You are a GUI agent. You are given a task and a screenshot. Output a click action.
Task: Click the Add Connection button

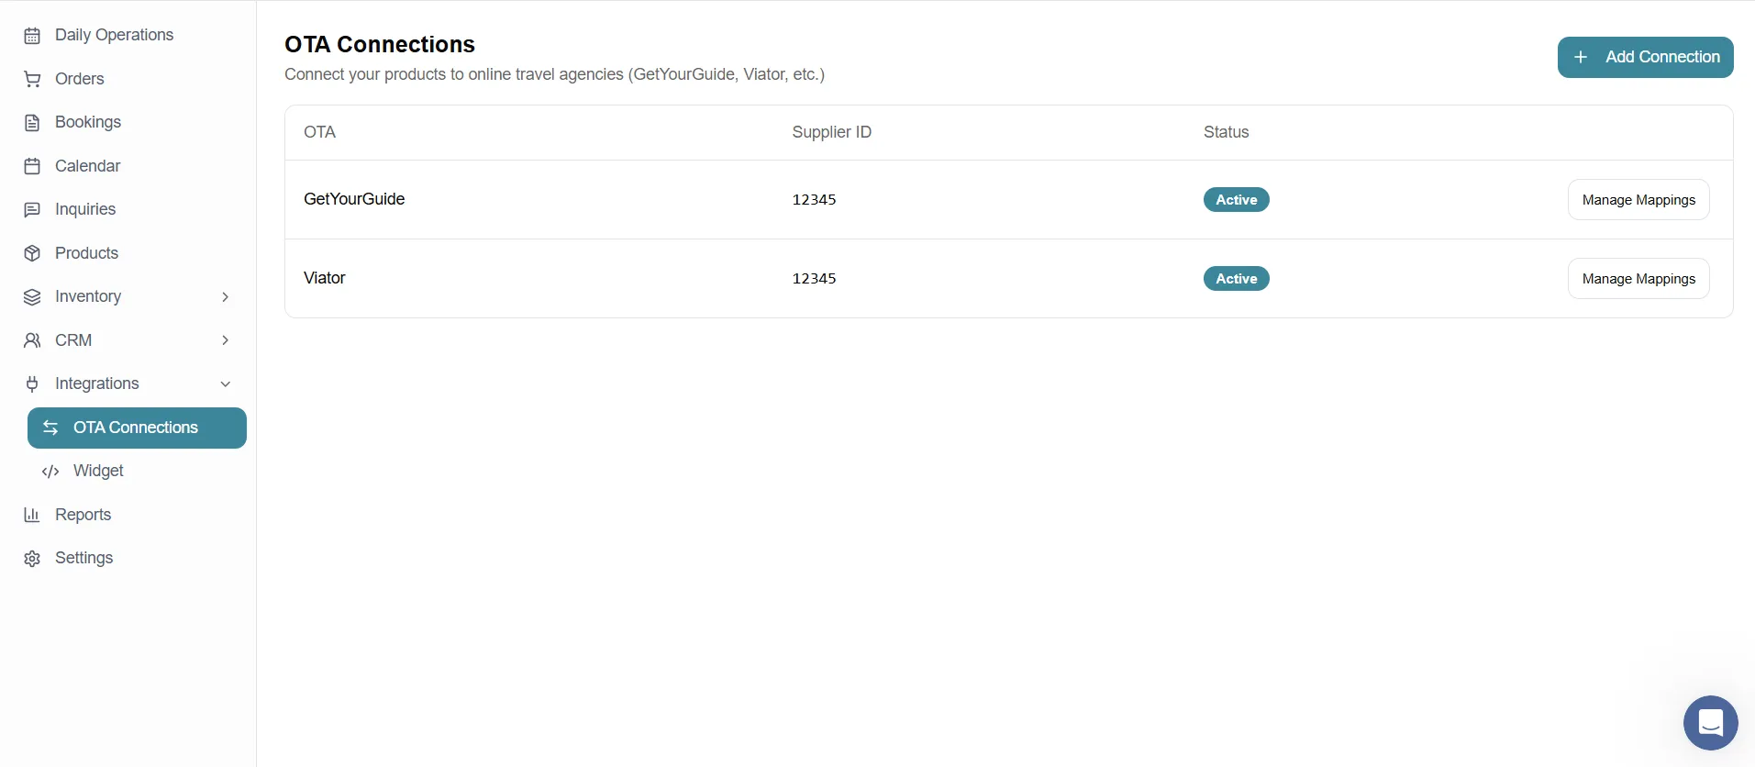coord(1645,57)
